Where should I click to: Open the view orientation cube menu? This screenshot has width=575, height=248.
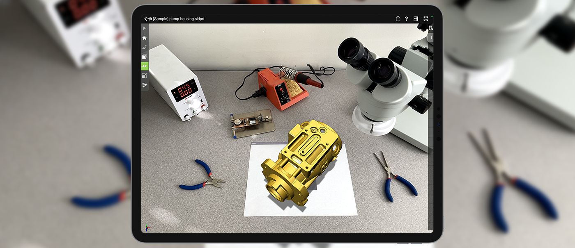[144, 57]
